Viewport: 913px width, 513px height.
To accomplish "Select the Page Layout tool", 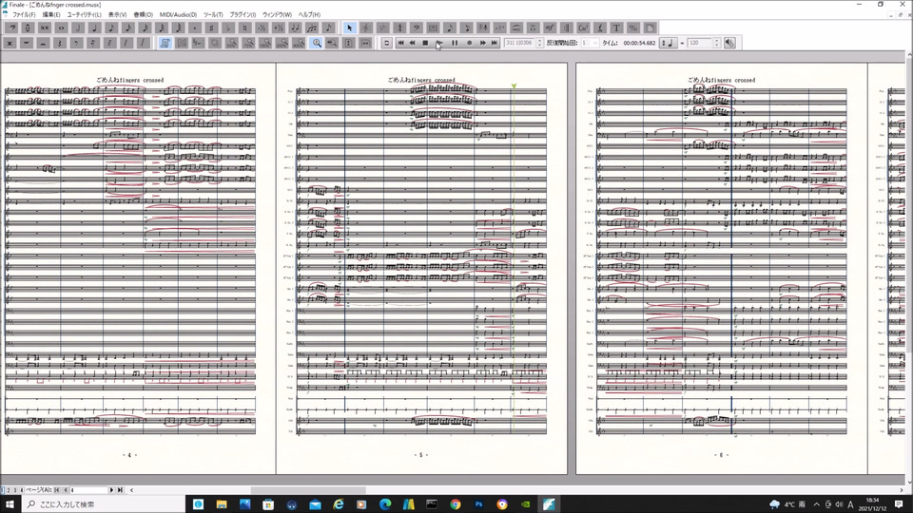I will 650,28.
